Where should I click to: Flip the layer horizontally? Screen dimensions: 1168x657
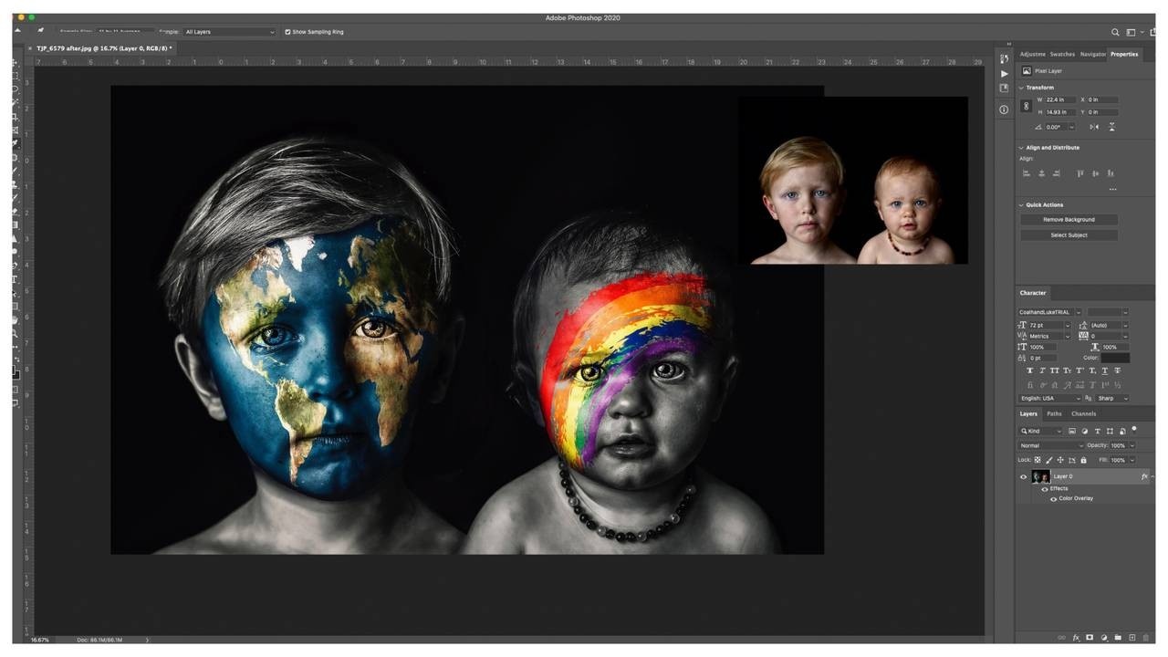pyautogui.click(x=1094, y=127)
